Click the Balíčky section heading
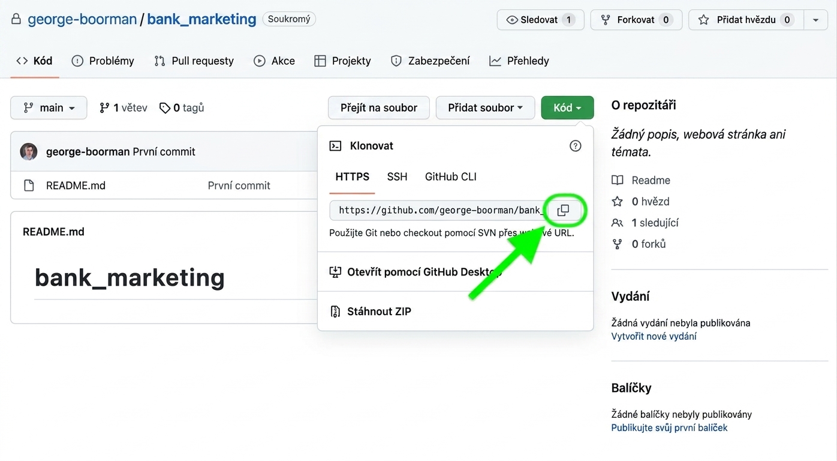The image size is (837, 461). pos(631,388)
